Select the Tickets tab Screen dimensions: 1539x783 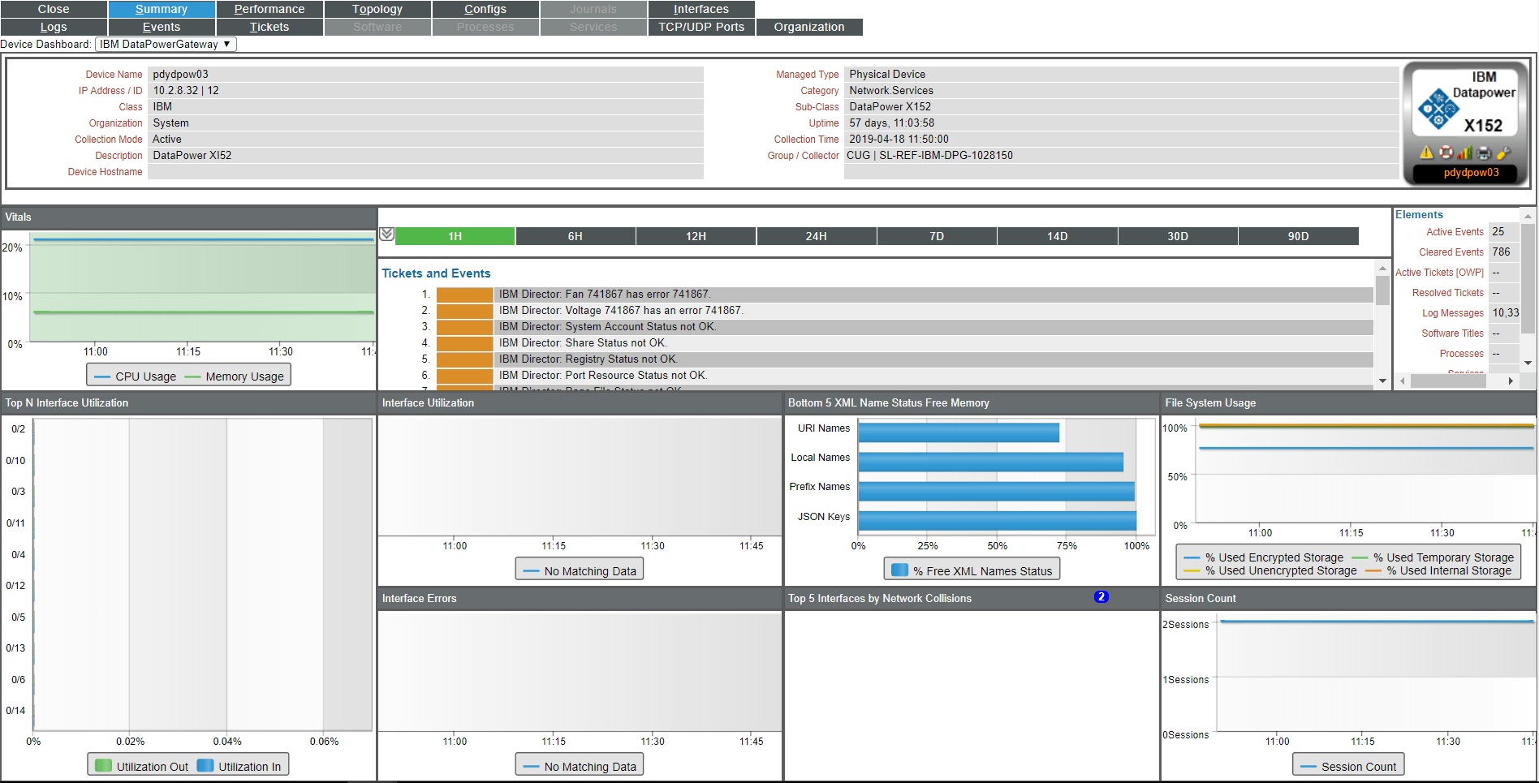[269, 27]
